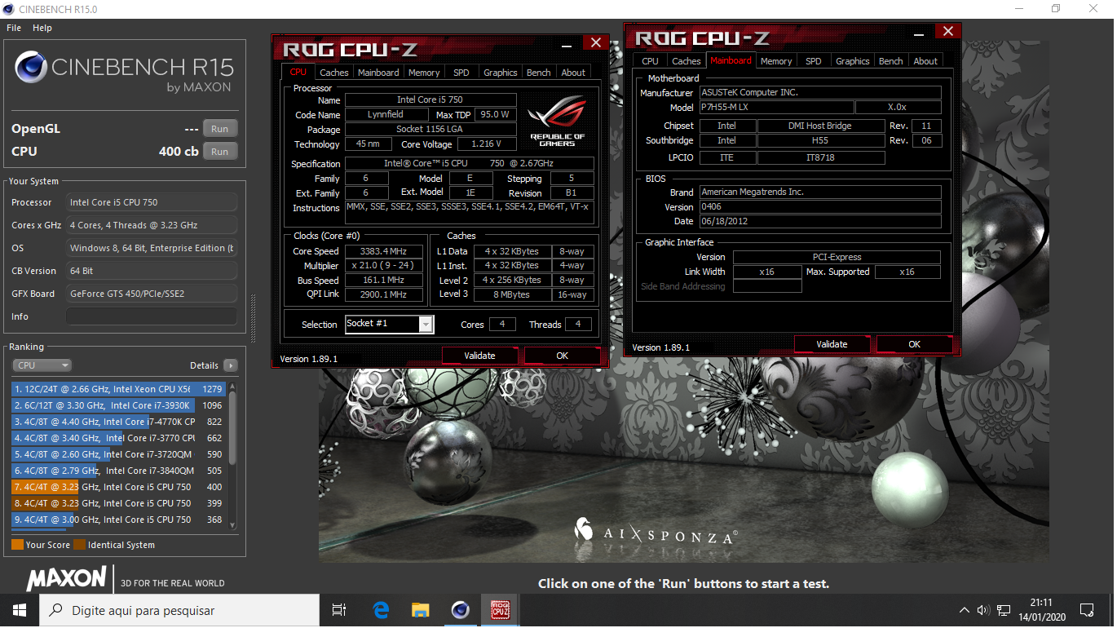Click the Cinebench title bar app icon

9,9
